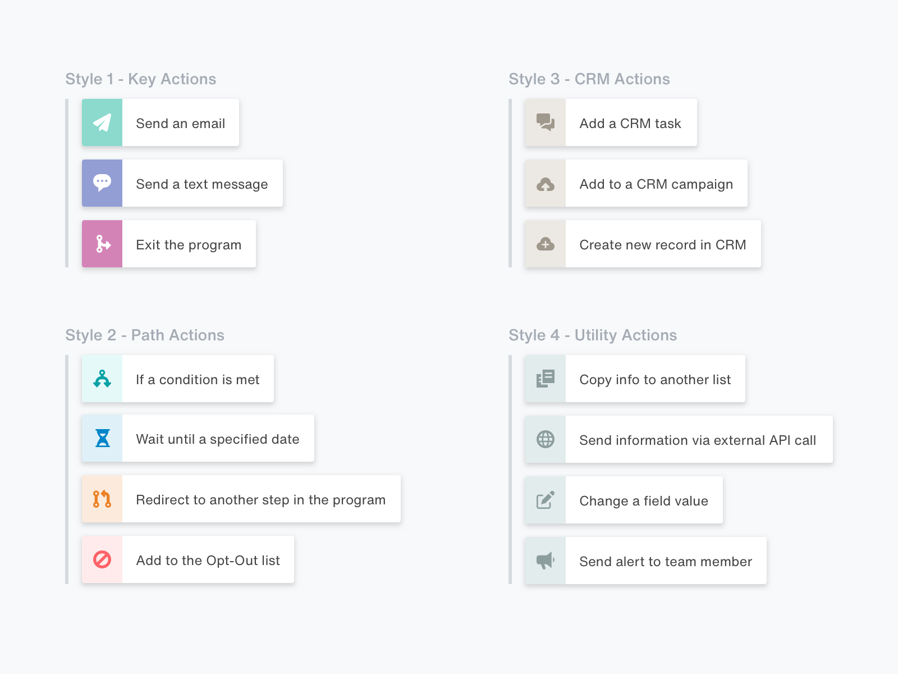Click the teal condition split icon

[102, 379]
